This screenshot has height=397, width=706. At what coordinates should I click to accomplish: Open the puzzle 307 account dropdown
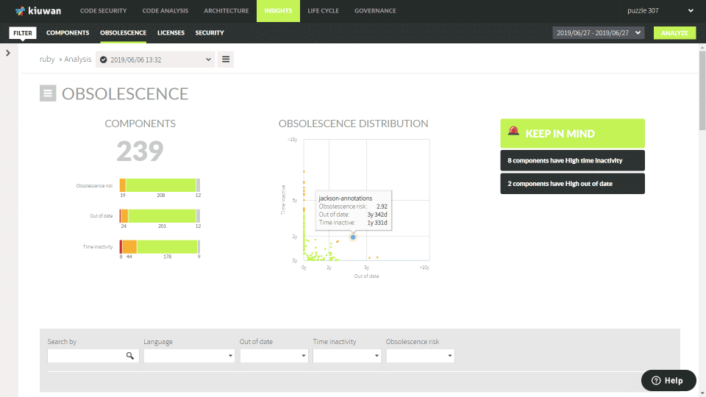click(x=660, y=11)
